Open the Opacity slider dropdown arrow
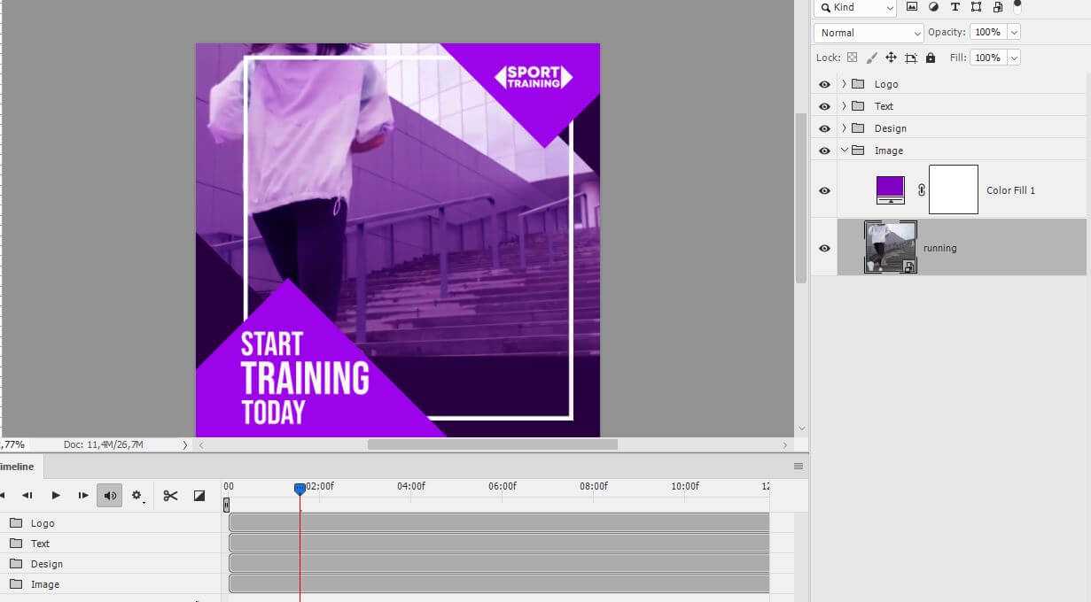 tap(1014, 33)
